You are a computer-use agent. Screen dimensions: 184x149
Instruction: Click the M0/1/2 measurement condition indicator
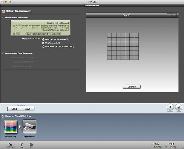(43, 34)
